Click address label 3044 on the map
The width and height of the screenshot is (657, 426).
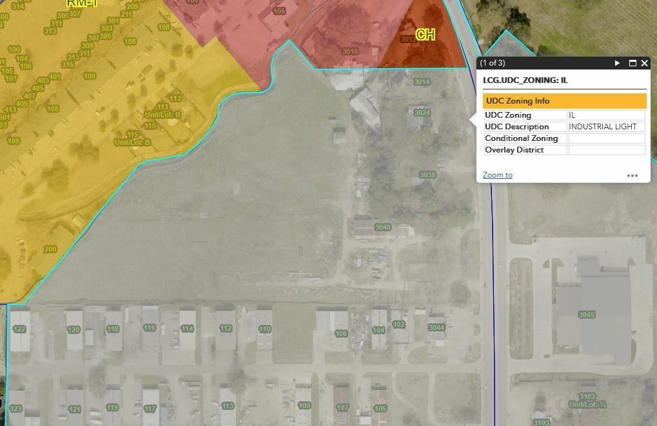click(436, 328)
